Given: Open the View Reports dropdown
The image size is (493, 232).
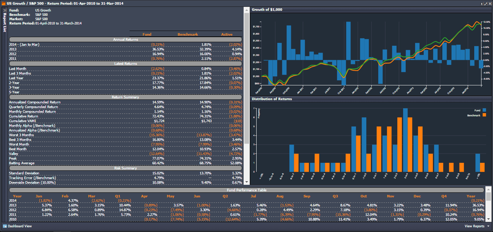Looking at the screenshot, I should 476,226.
